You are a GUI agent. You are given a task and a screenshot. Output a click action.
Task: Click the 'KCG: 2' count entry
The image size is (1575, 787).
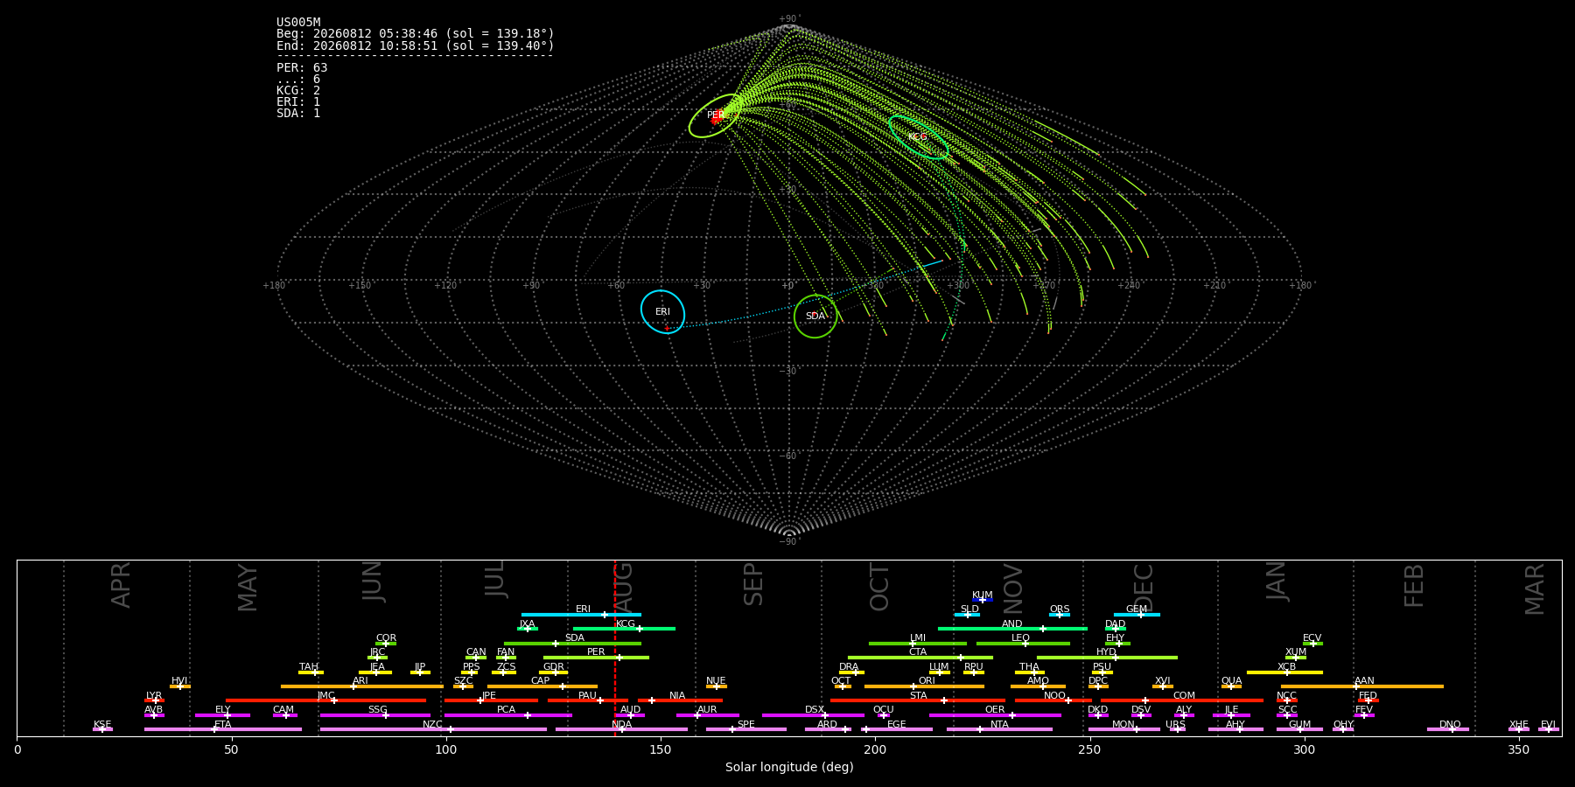click(298, 90)
